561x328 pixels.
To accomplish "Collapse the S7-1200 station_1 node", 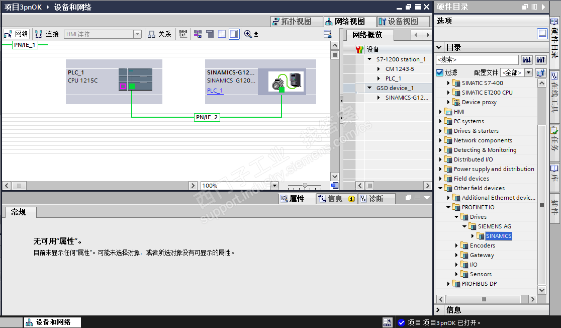I will pos(369,59).
